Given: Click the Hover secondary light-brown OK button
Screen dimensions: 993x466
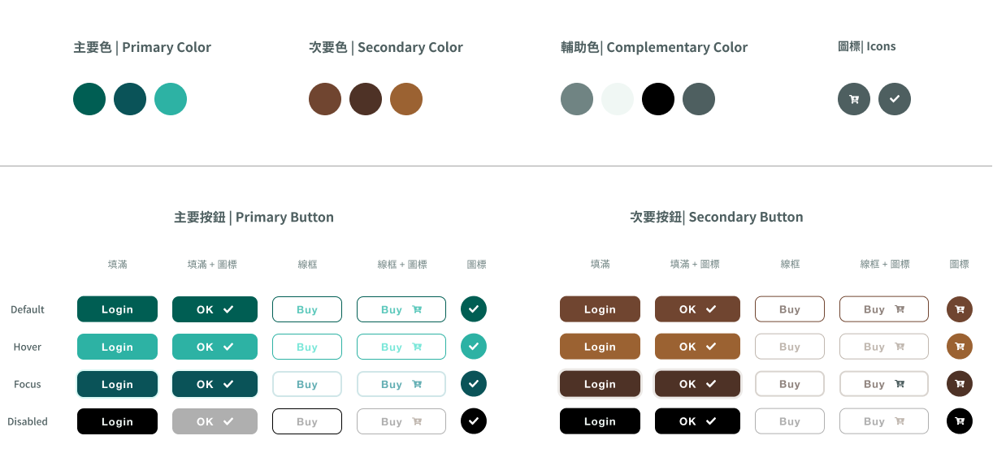Looking at the screenshot, I should click(697, 347).
